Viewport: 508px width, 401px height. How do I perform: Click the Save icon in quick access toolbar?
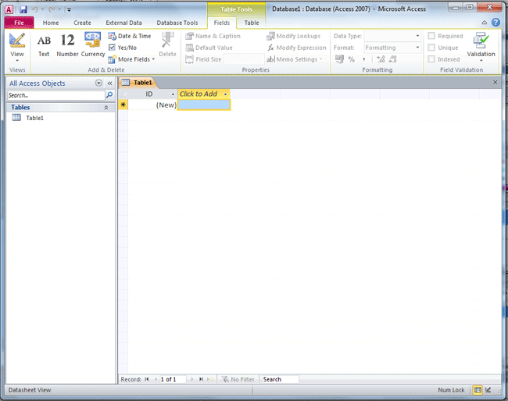click(23, 9)
